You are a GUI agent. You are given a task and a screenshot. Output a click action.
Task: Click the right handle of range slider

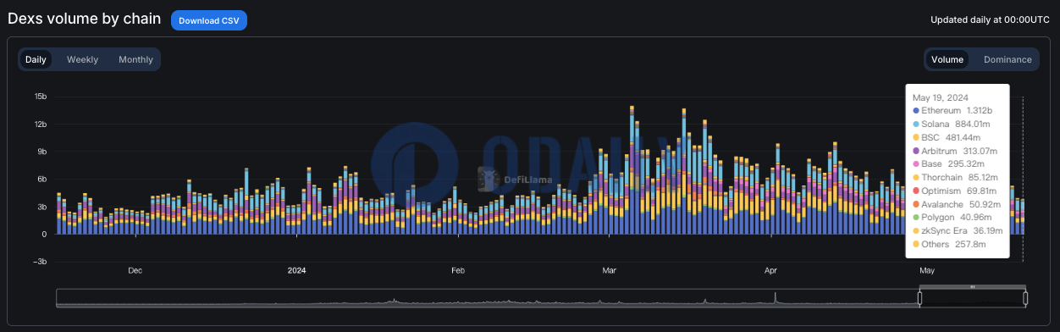coord(1025,298)
